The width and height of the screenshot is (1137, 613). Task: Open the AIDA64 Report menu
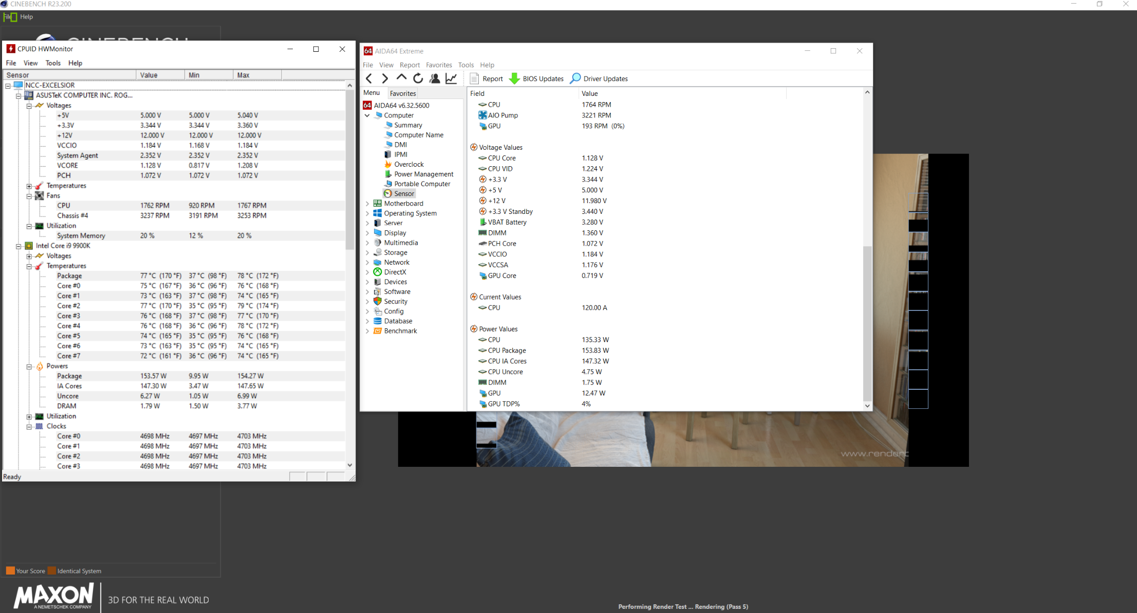(x=409, y=65)
